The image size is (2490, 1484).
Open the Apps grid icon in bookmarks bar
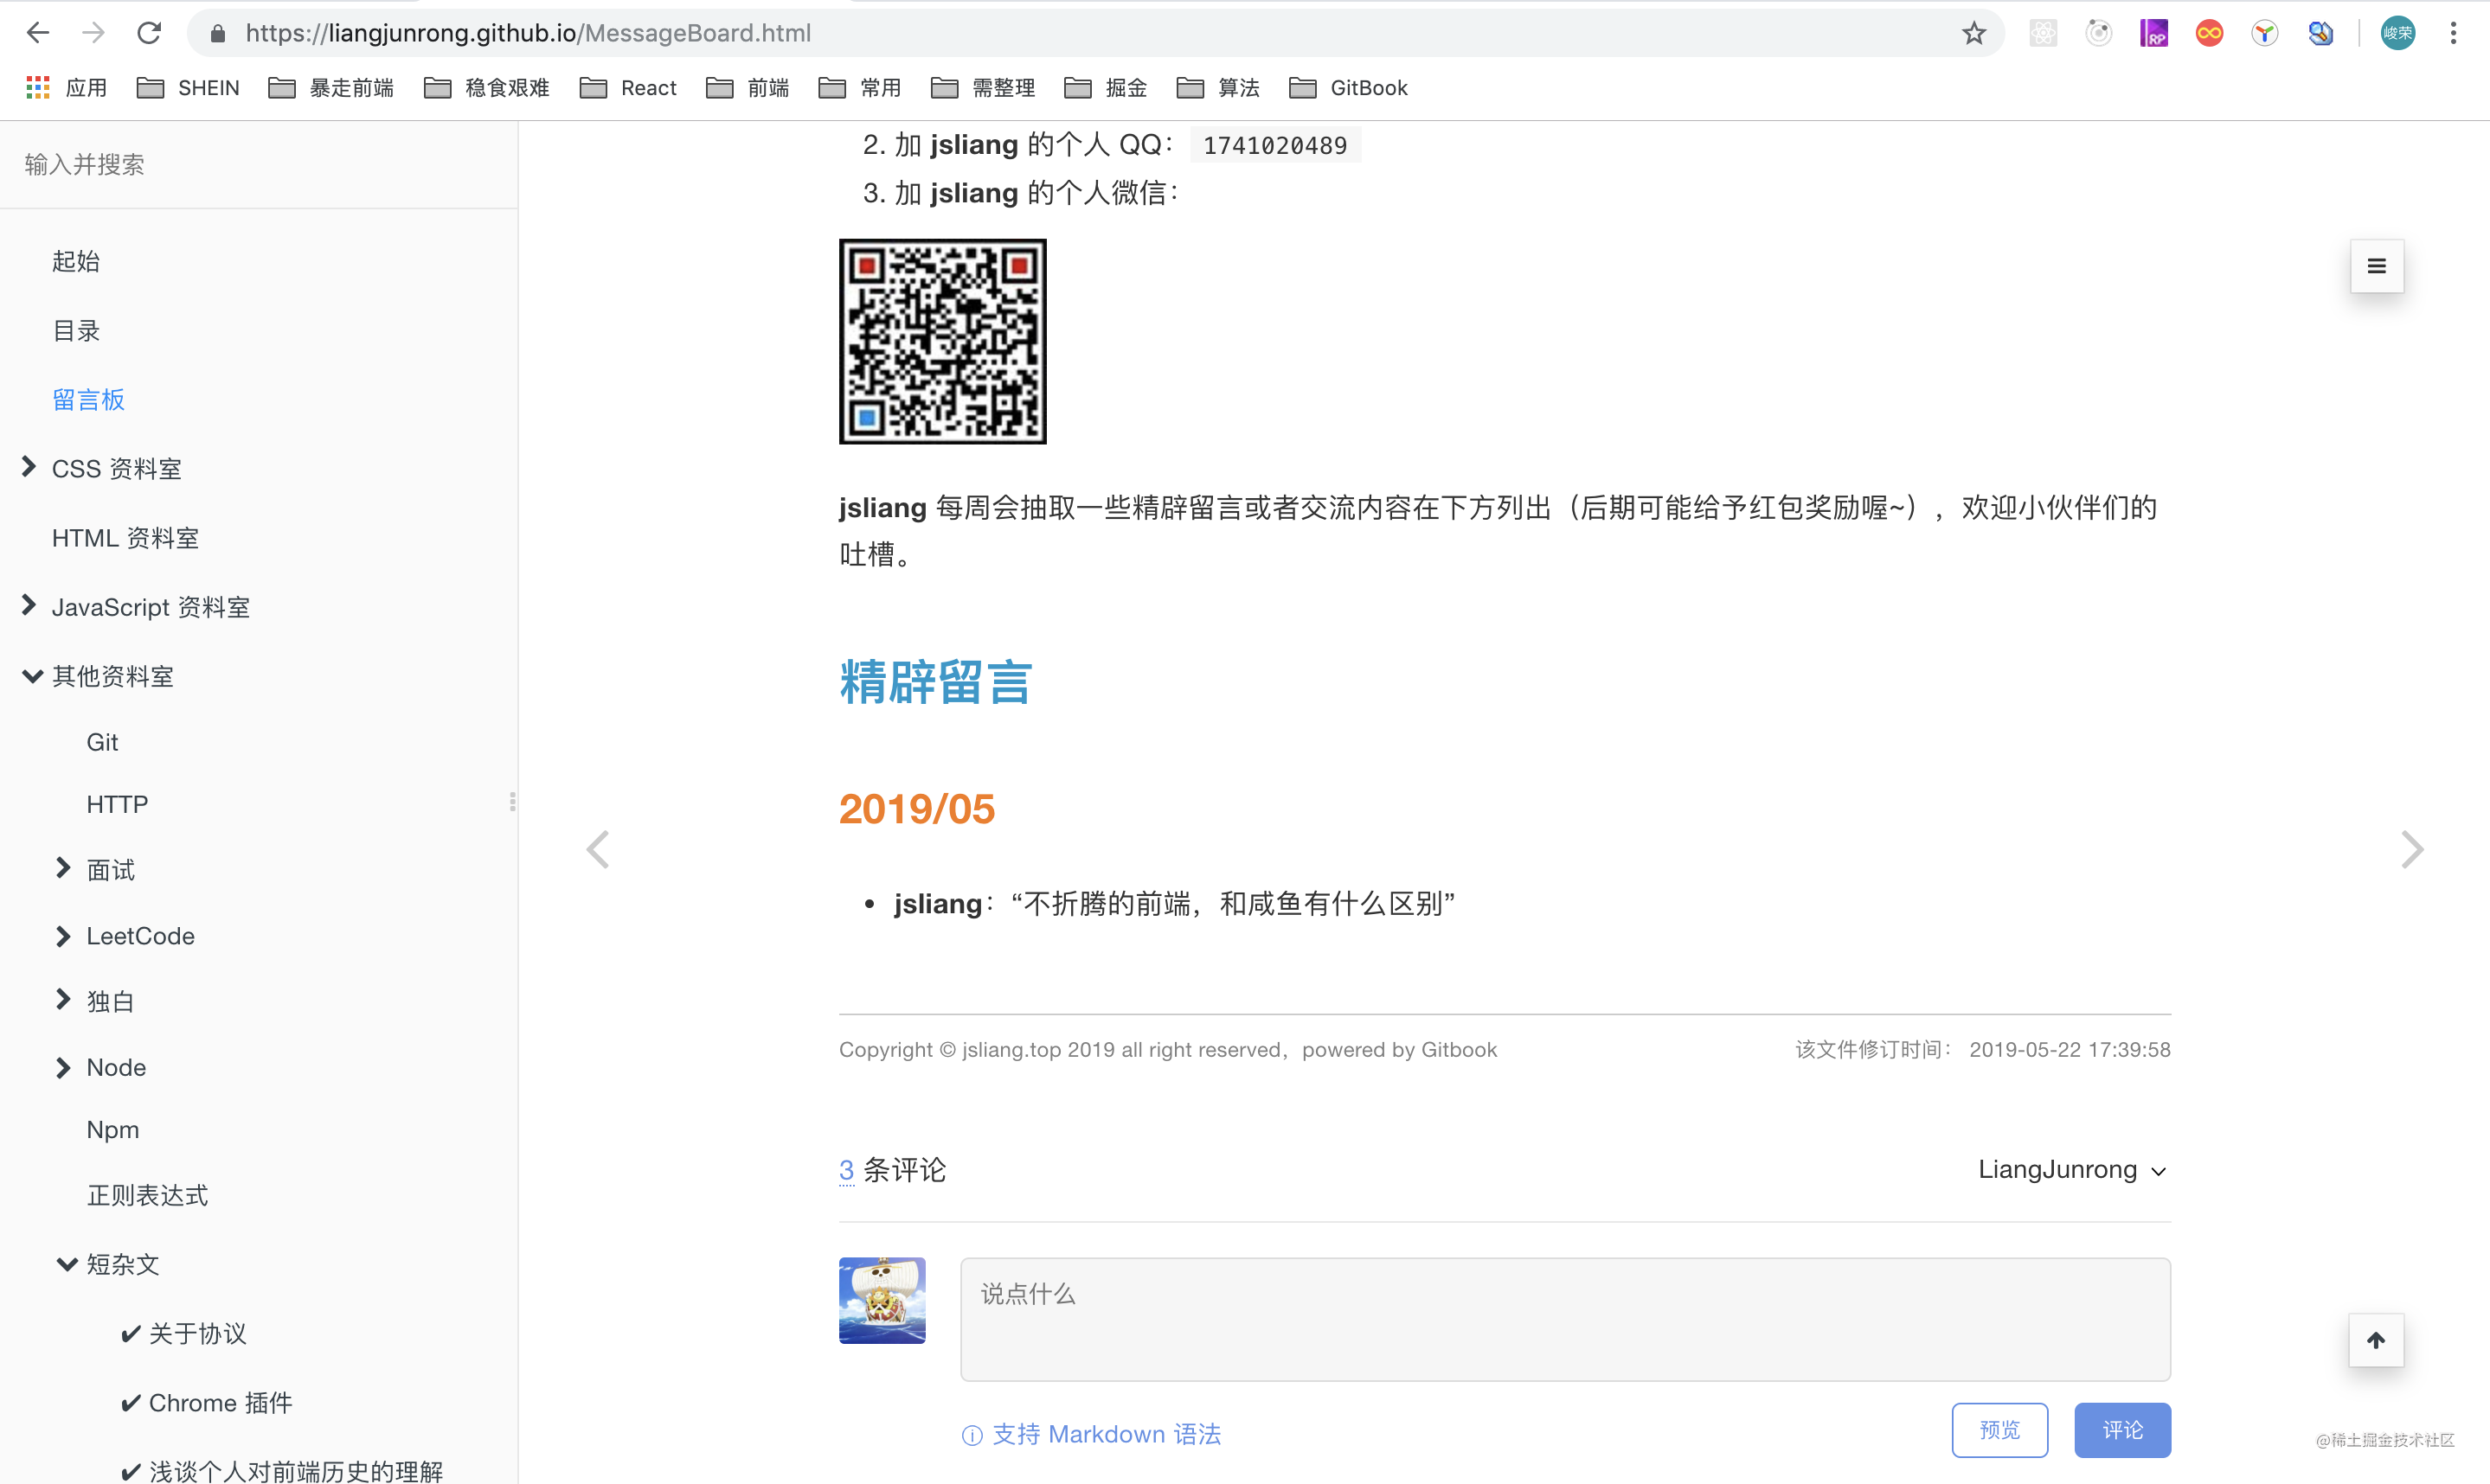point(38,88)
